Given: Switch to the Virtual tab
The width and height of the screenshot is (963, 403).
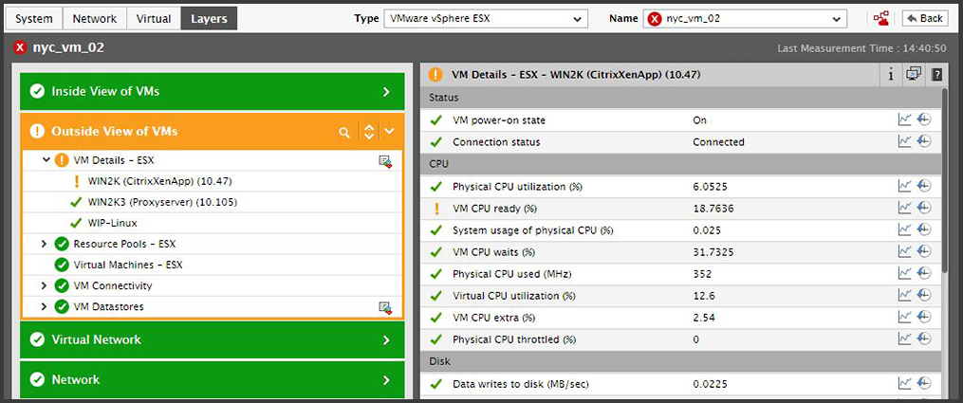Looking at the screenshot, I should pos(154,18).
